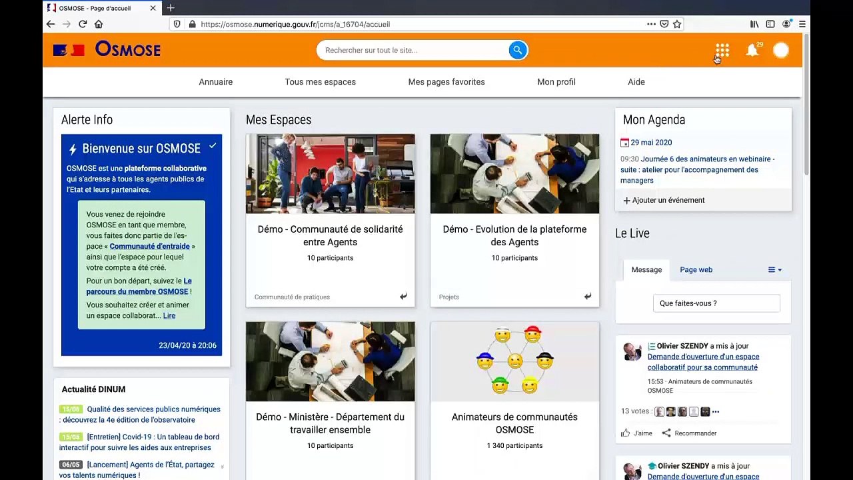Click Démo - Communauté de solidarité title

click(x=331, y=235)
